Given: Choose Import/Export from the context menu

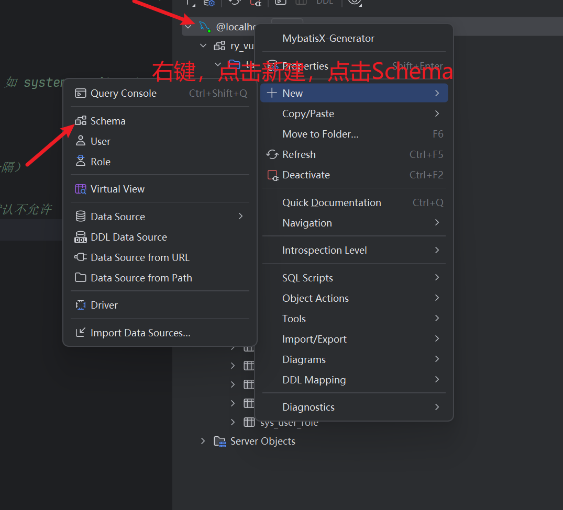Looking at the screenshot, I should pyautogui.click(x=354, y=339).
